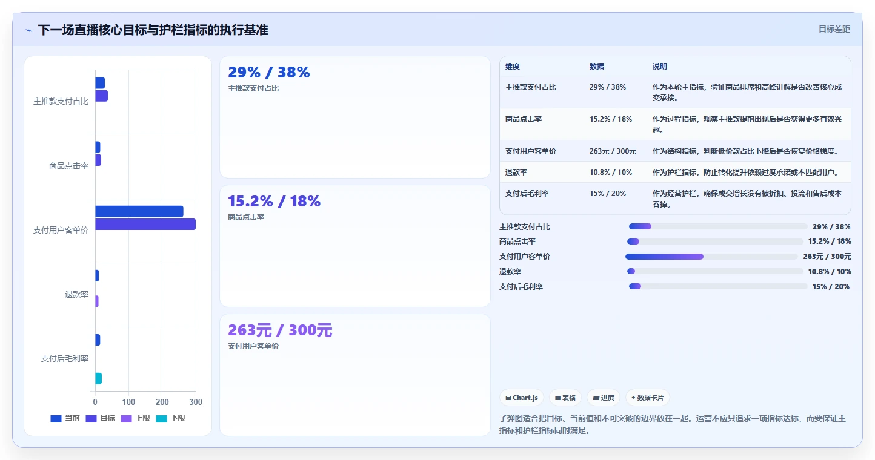Click the 10.8% / 10% table data cell
Image resolution: width=875 pixels, height=460 pixels.
pos(616,172)
